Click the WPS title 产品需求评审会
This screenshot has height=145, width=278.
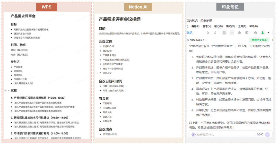[23, 16]
